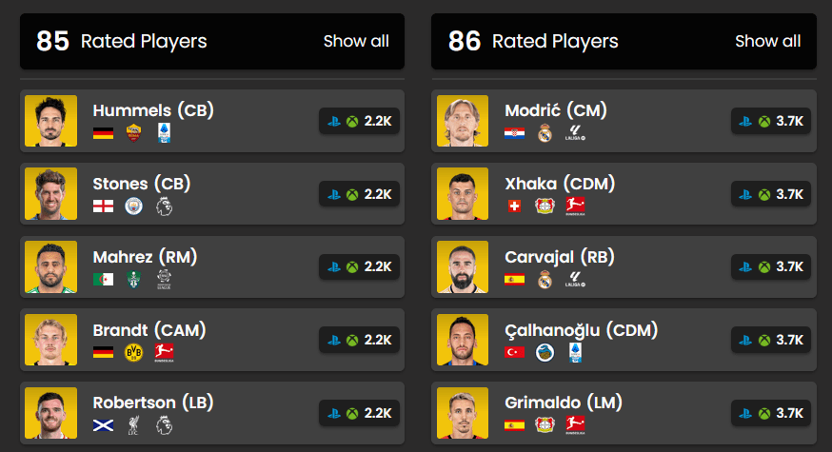Viewport: 832px width, 452px height.
Task: Show all 85 rated players
Action: 356,41
